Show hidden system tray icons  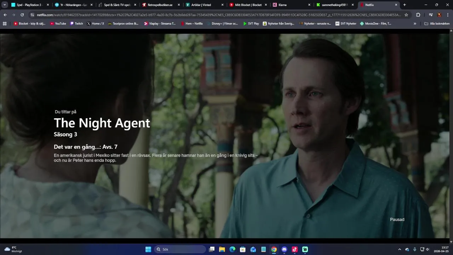[x=400, y=249]
